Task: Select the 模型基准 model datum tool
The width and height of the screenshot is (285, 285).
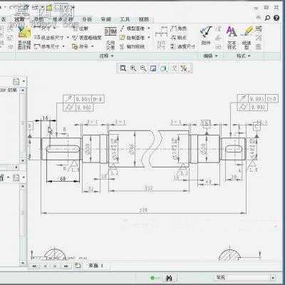Action: [133, 28]
